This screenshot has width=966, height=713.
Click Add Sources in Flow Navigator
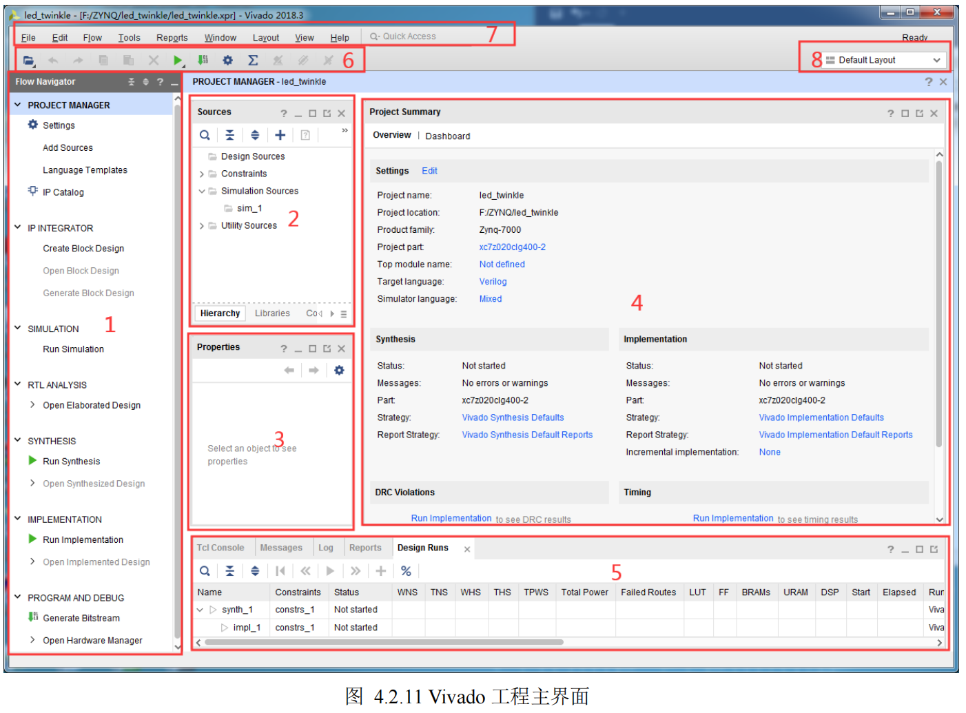click(68, 147)
